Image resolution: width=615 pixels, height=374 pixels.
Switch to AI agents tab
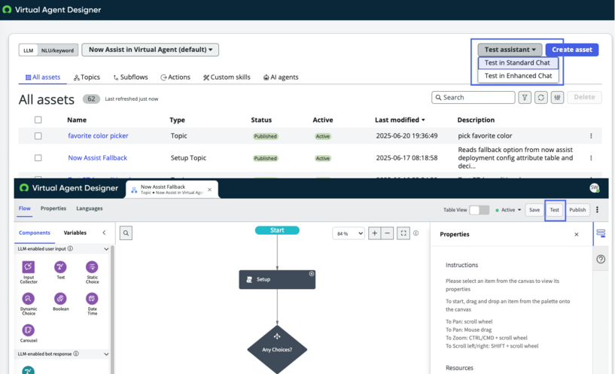pos(281,78)
